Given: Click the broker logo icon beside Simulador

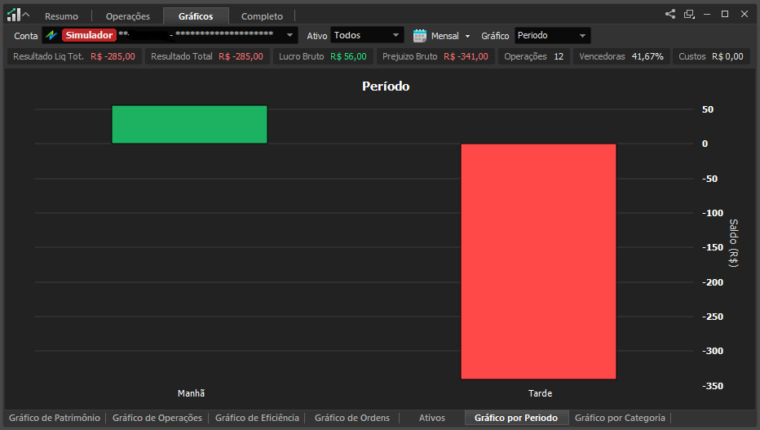Looking at the screenshot, I should 51,35.
